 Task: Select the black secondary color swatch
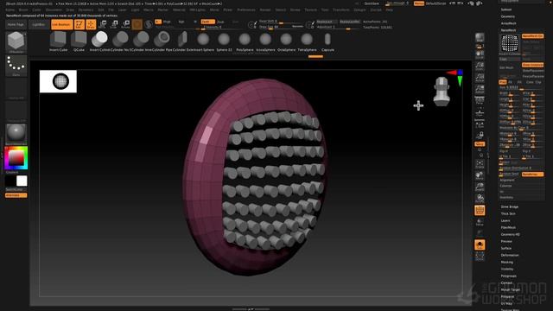[10, 181]
